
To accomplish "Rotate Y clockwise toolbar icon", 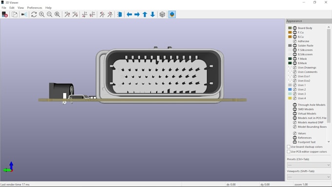I will pos(84,14).
